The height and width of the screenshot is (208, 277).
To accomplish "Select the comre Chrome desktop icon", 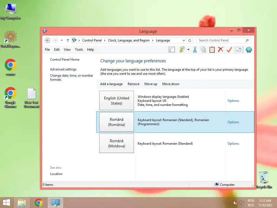I will tap(11, 67).
